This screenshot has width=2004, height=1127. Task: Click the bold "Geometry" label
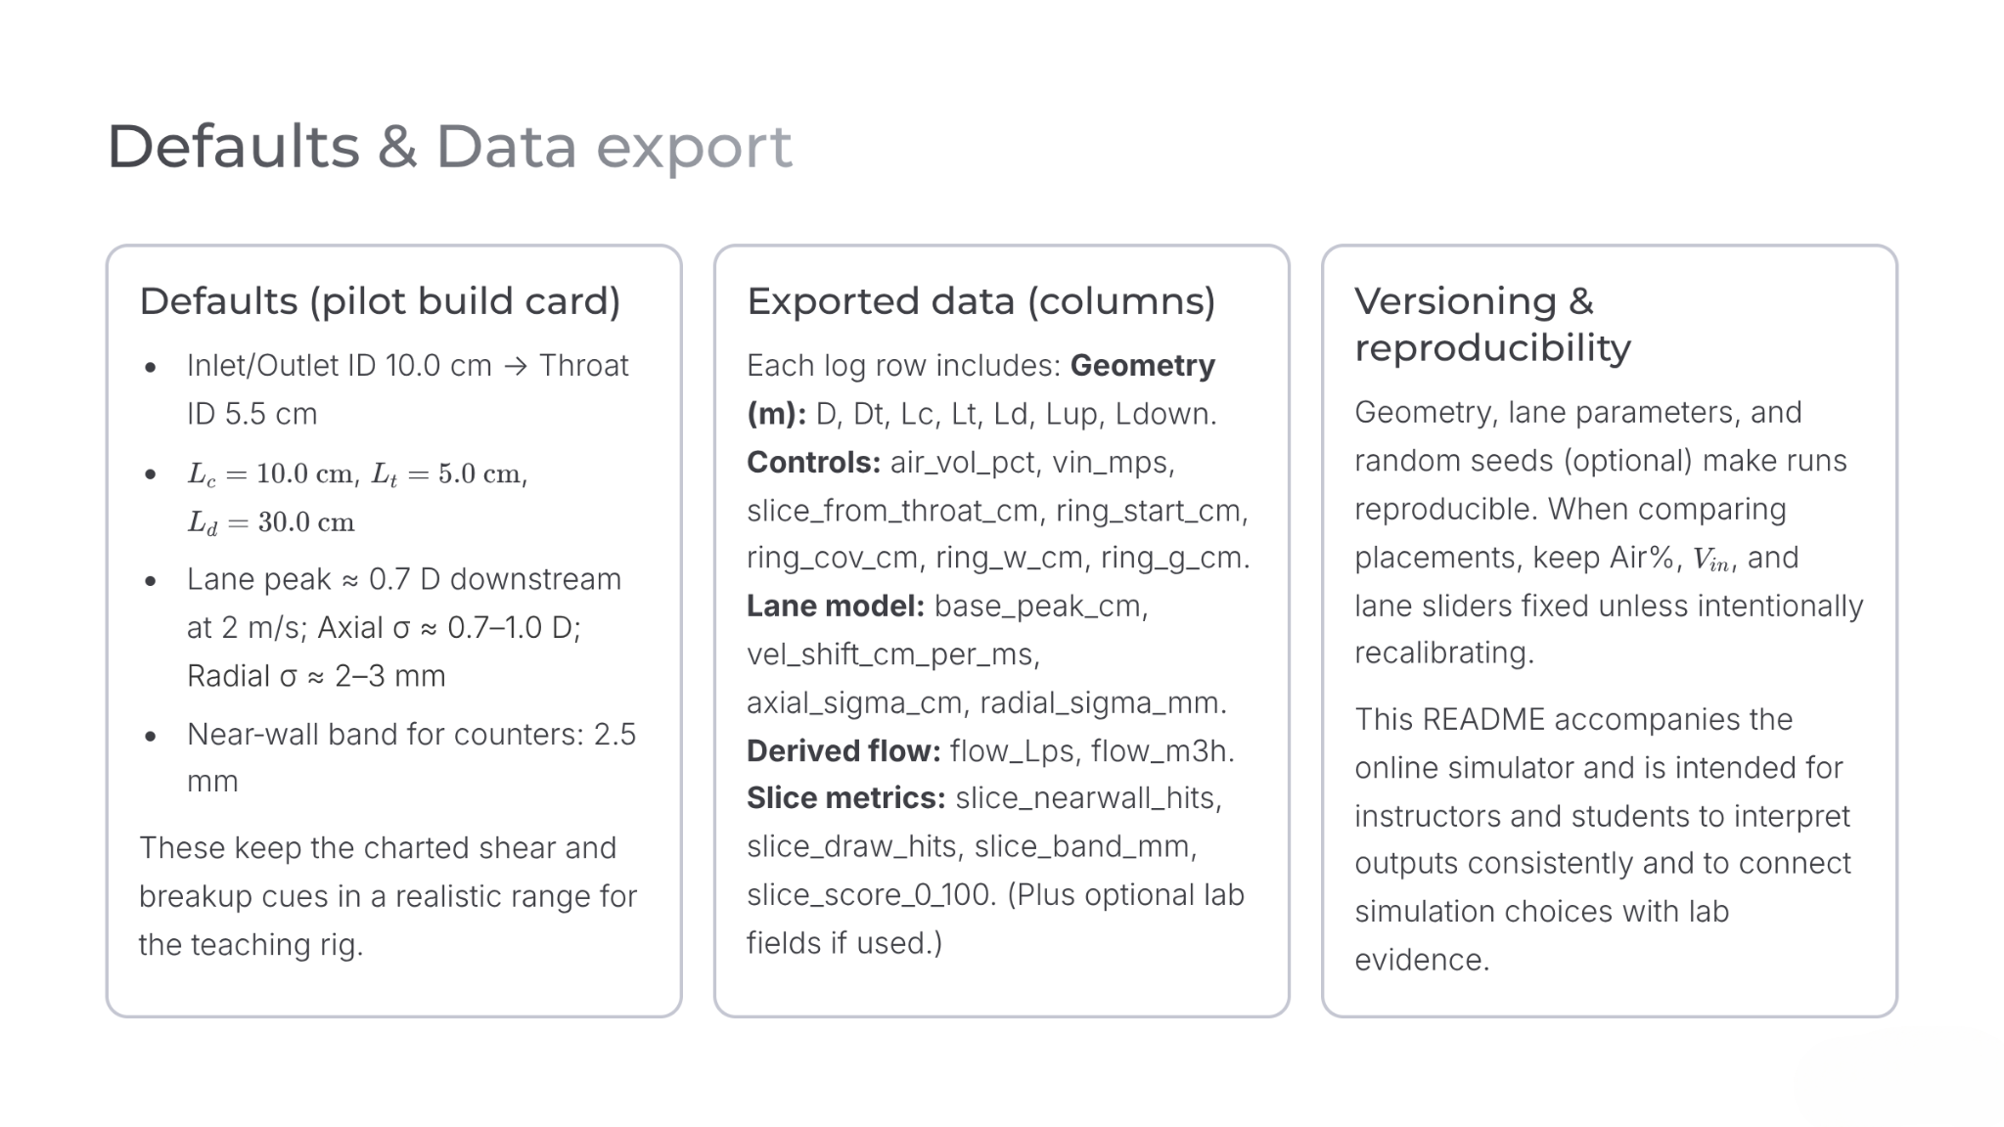tap(1142, 366)
